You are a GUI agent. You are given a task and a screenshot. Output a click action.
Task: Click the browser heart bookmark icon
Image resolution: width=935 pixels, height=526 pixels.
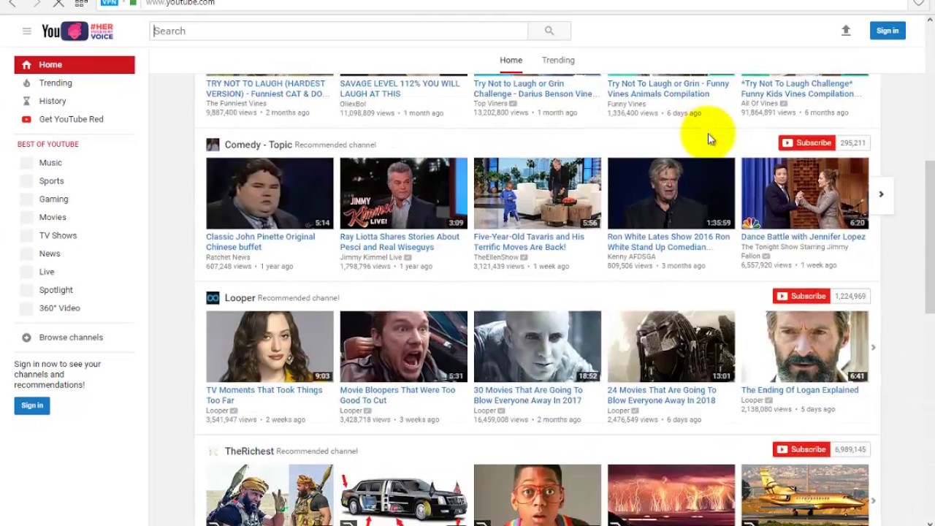919,3
